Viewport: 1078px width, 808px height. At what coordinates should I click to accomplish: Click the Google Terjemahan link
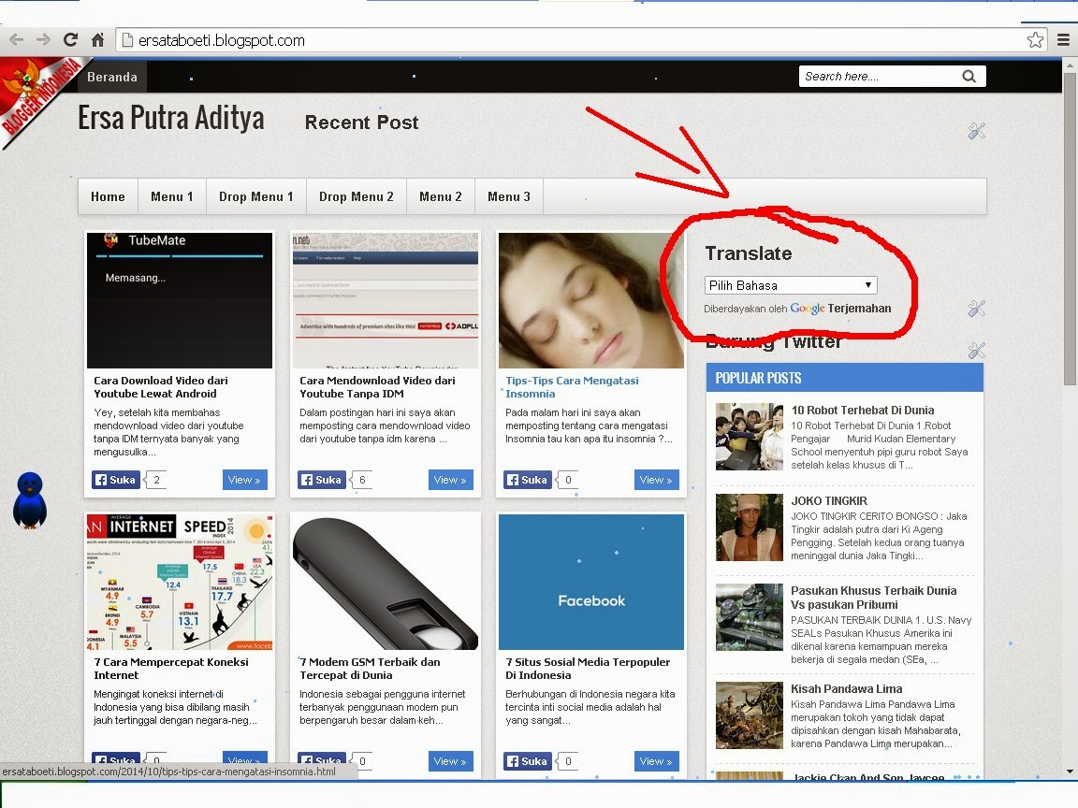pos(840,309)
